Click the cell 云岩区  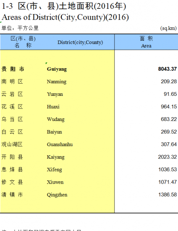(12, 94)
